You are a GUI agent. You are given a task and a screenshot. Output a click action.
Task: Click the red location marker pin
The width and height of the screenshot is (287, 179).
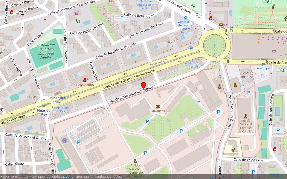(143, 86)
